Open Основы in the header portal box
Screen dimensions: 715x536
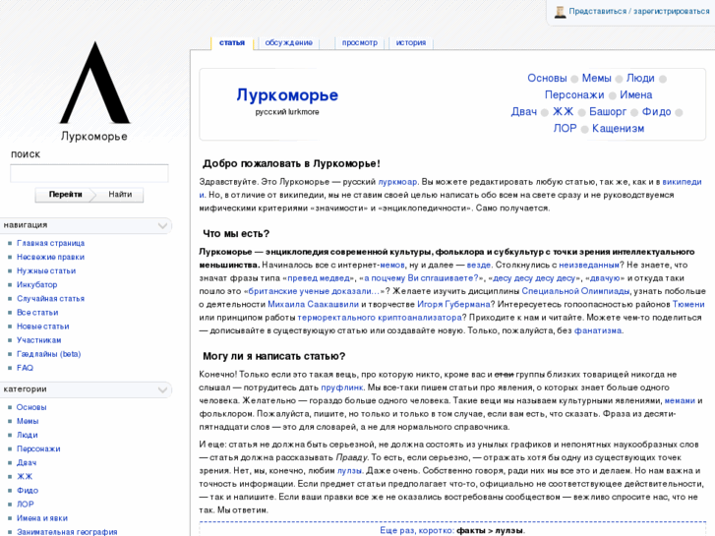click(547, 79)
